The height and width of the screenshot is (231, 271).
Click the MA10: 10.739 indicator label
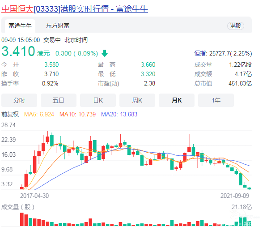point(78,114)
